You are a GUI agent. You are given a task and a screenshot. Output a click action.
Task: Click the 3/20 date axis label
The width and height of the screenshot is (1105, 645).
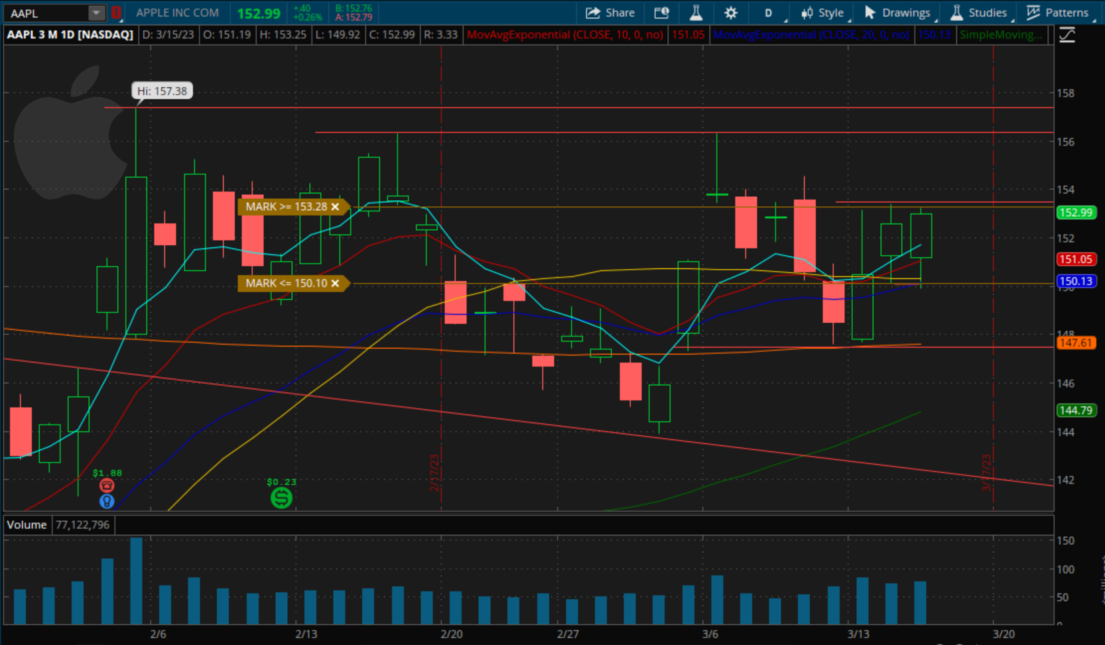point(1004,634)
